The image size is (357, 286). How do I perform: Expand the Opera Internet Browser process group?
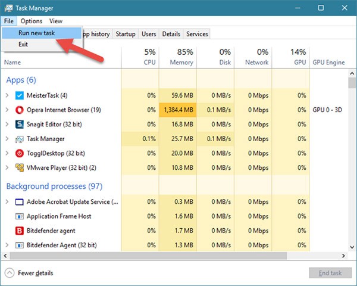pyautogui.click(x=7, y=110)
